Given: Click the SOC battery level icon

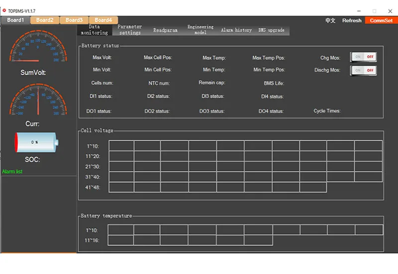Looking at the screenshot, I should (36, 142).
